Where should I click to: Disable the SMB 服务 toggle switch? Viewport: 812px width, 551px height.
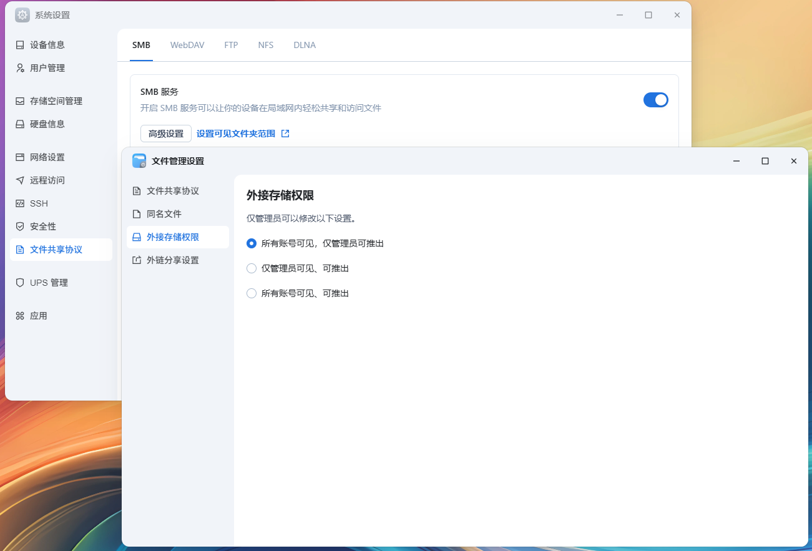[x=655, y=100]
